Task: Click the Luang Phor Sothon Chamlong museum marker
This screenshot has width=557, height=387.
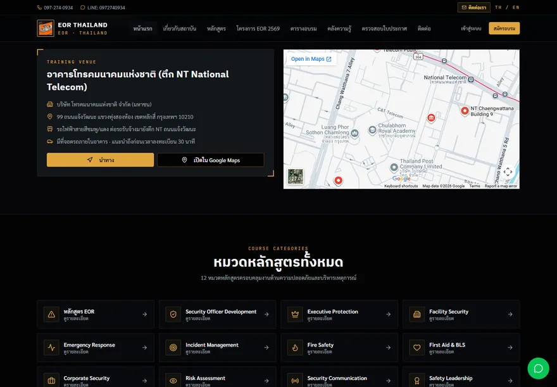Action: (354, 133)
